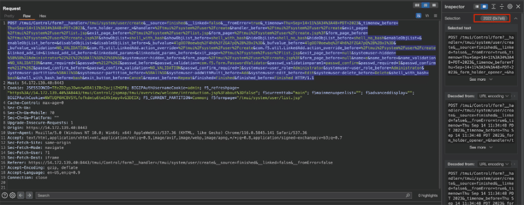Click the Inspector panel title
The height and width of the screenshot is (205, 524).
tap(455, 6)
